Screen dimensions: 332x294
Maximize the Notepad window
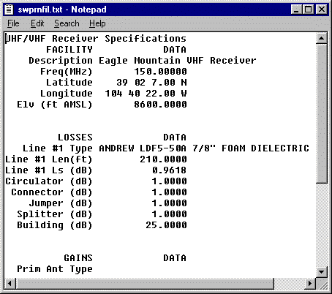[308, 10]
